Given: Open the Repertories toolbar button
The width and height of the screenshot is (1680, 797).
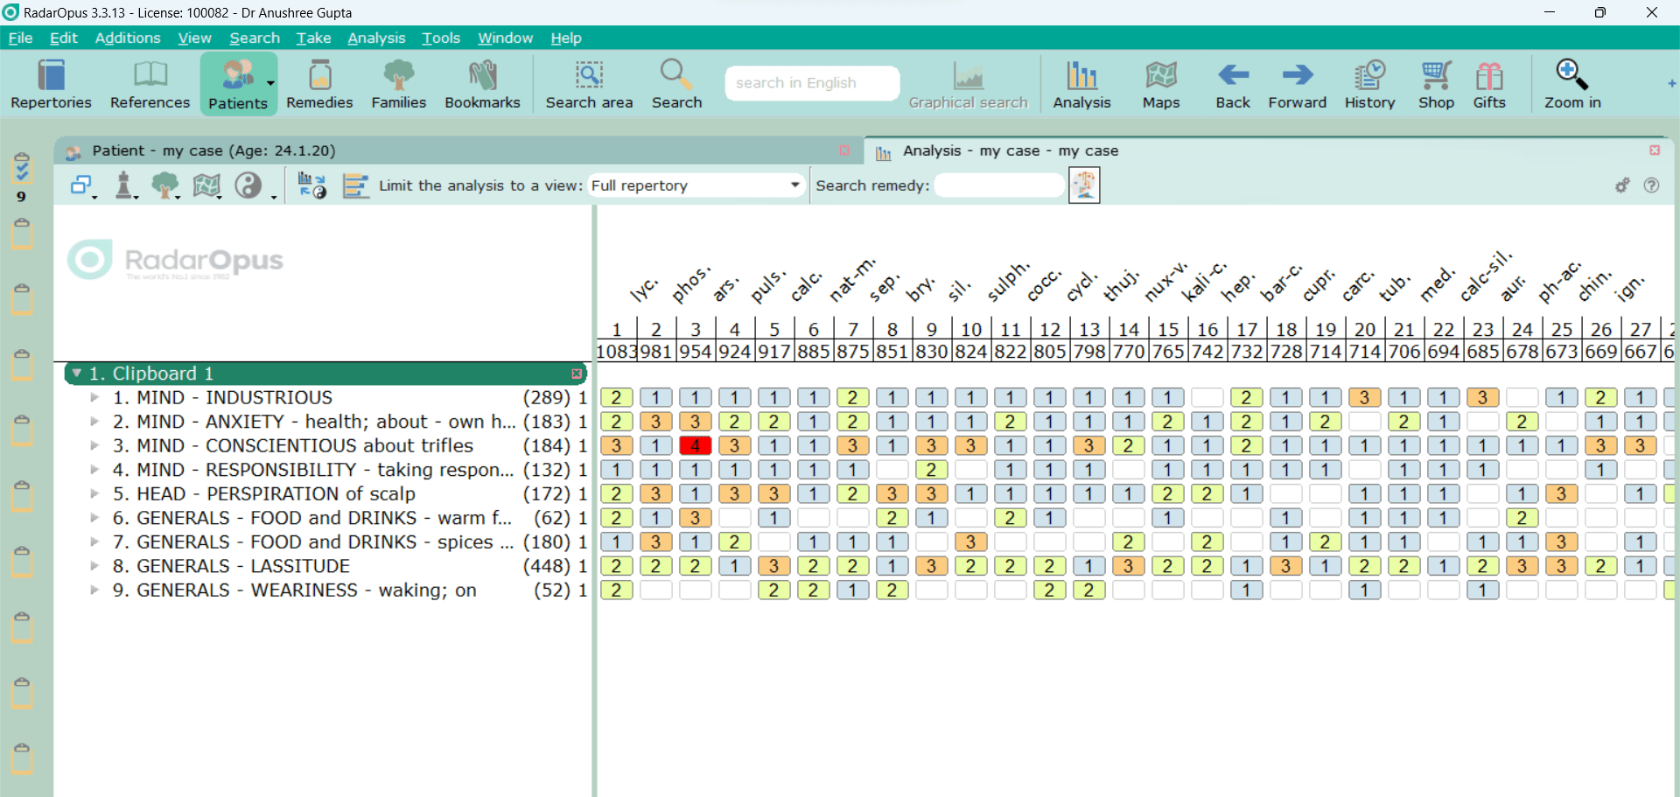Looking at the screenshot, I should pyautogui.click(x=51, y=84).
